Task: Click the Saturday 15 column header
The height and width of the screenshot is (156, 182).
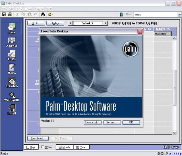Action: coord(163,29)
